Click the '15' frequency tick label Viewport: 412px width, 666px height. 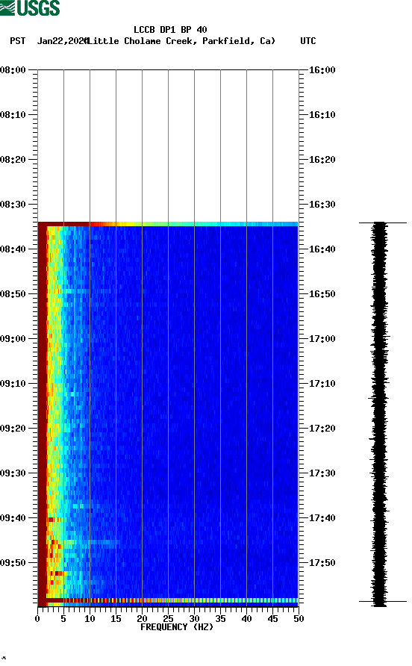pos(116,619)
